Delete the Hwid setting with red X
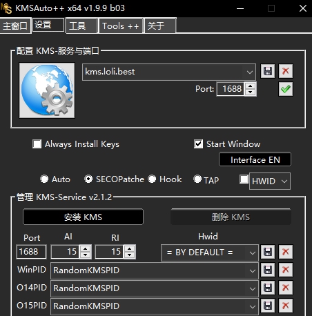 pos(286,252)
